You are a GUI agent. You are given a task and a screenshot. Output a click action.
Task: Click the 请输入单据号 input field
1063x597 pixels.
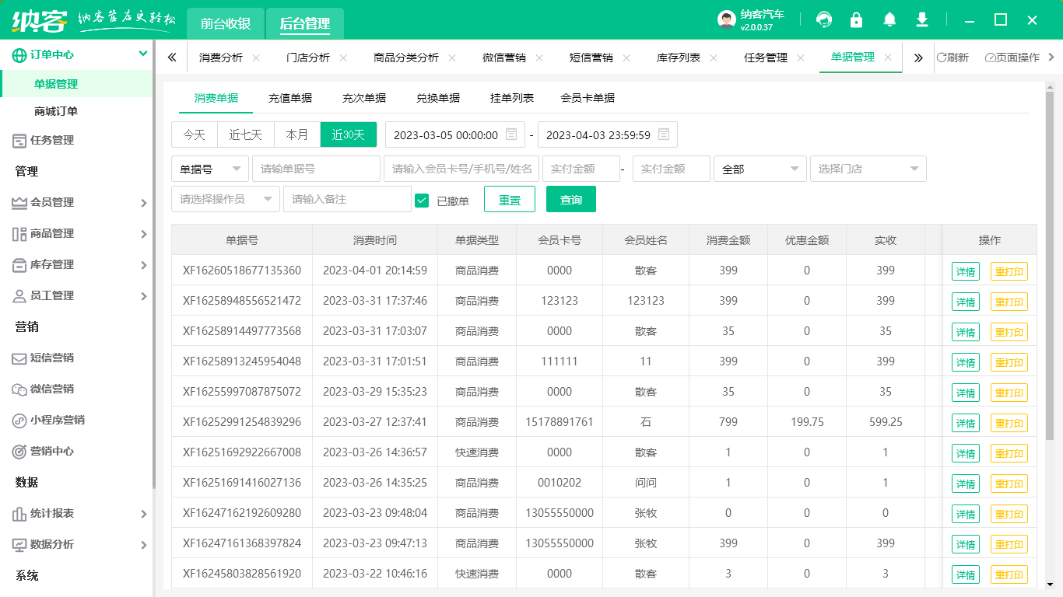coord(316,169)
